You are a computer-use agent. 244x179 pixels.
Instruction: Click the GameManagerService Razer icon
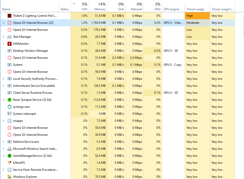(x=10, y=156)
